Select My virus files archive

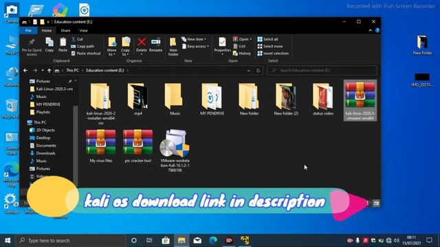(101, 146)
